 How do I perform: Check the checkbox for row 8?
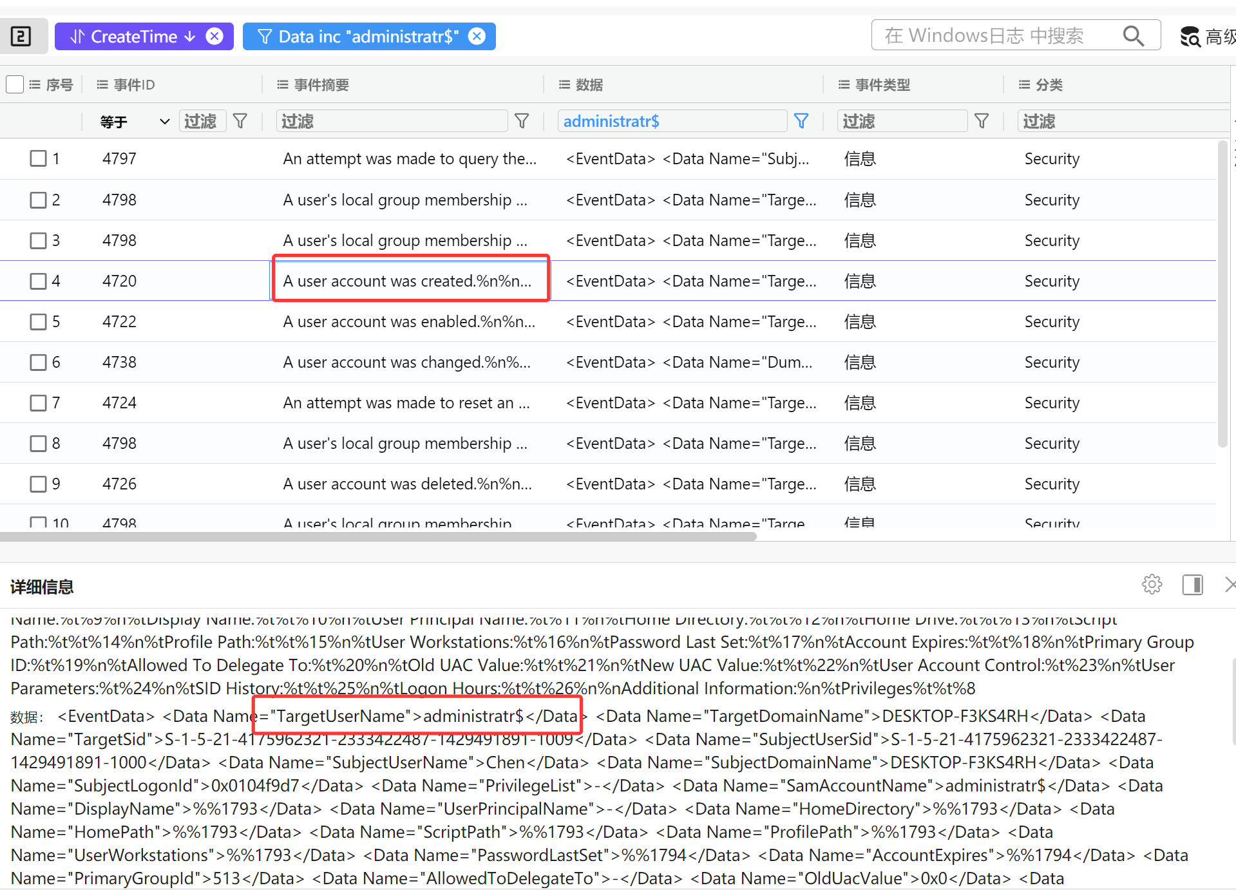(39, 443)
